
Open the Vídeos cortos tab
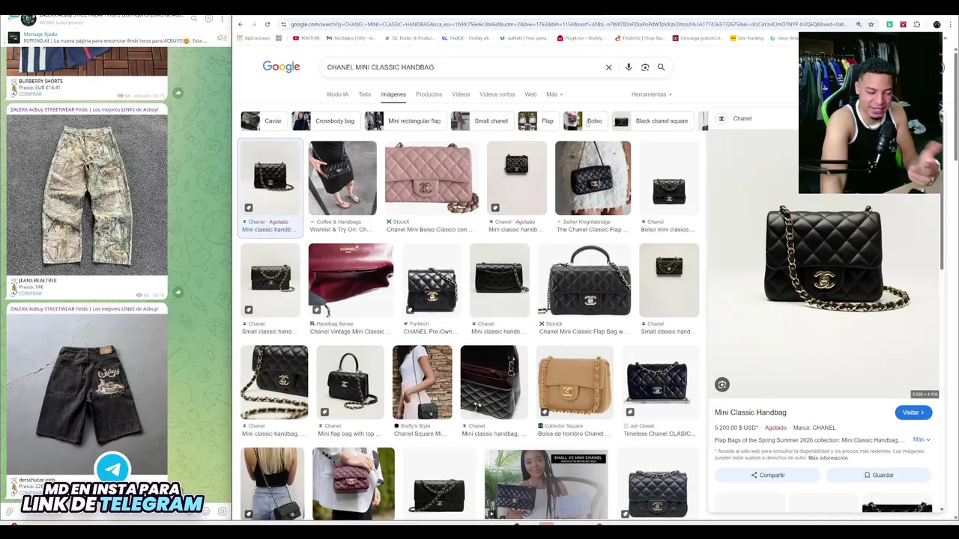[497, 94]
